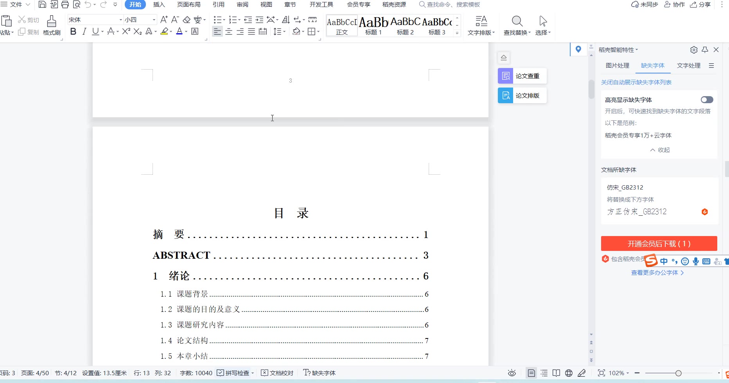Adjust the zoom slider in status bar
This screenshot has width=729, height=383.
(x=679, y=373)
